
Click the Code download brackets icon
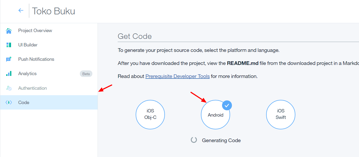click(x=9, y=102)
